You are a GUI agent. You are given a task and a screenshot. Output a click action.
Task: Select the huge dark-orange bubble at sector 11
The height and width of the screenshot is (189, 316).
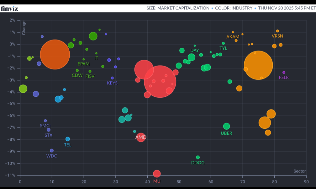coord(55,55)
